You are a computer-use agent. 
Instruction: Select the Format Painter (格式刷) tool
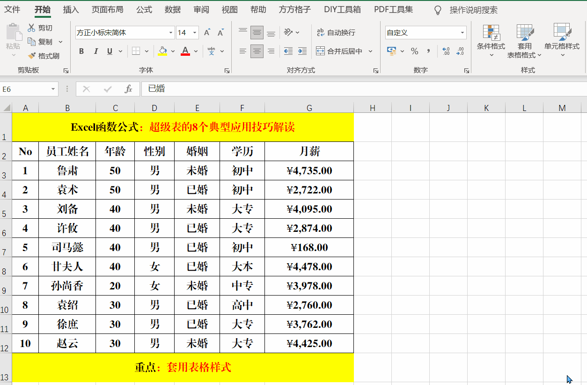44,56
